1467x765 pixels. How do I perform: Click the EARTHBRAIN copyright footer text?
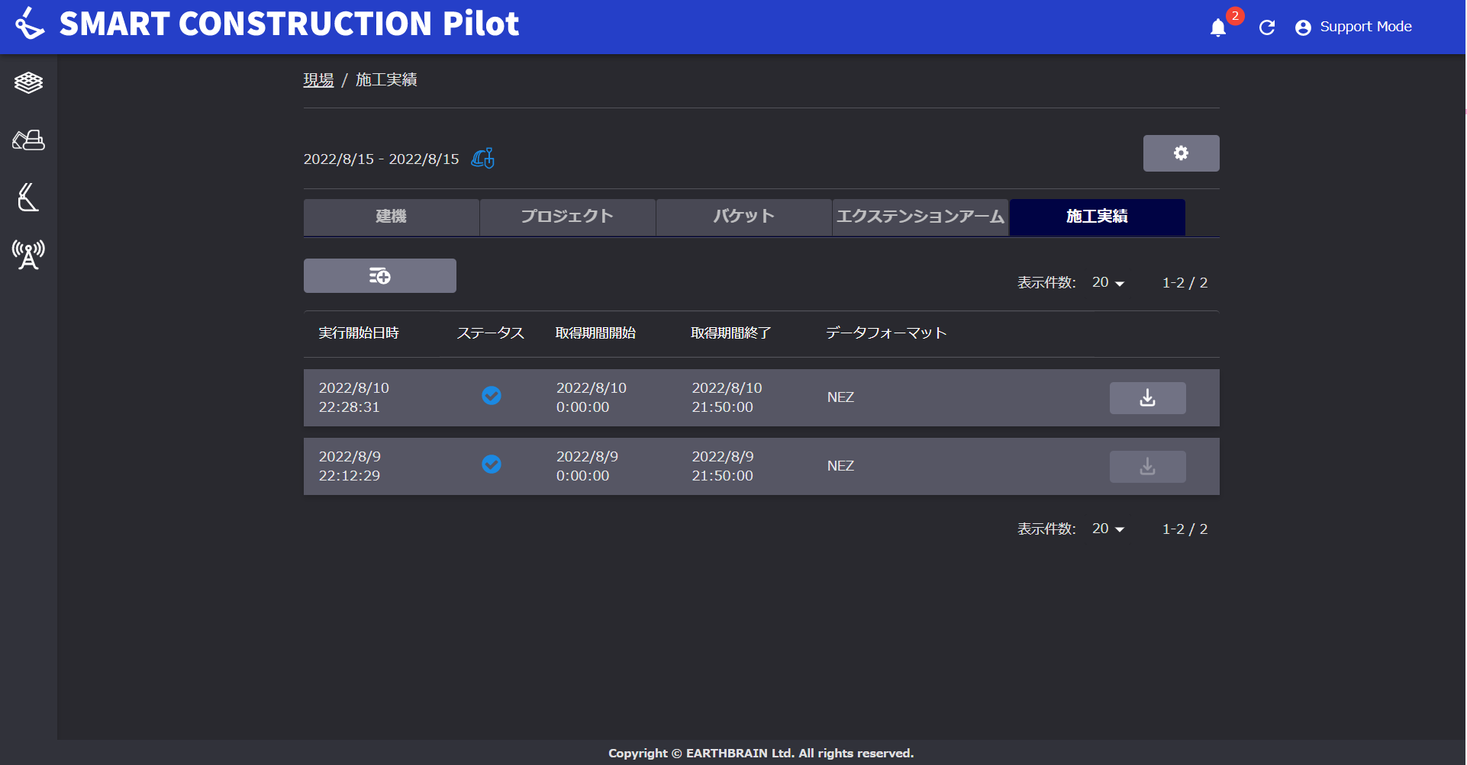tap(761, 754)
